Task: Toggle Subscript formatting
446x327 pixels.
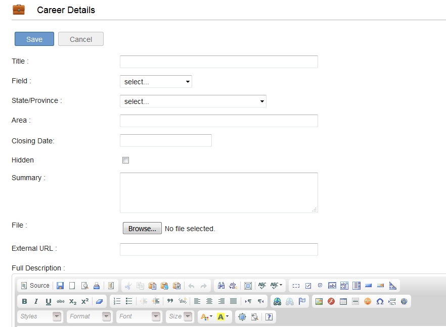Action: coord(73,301)
